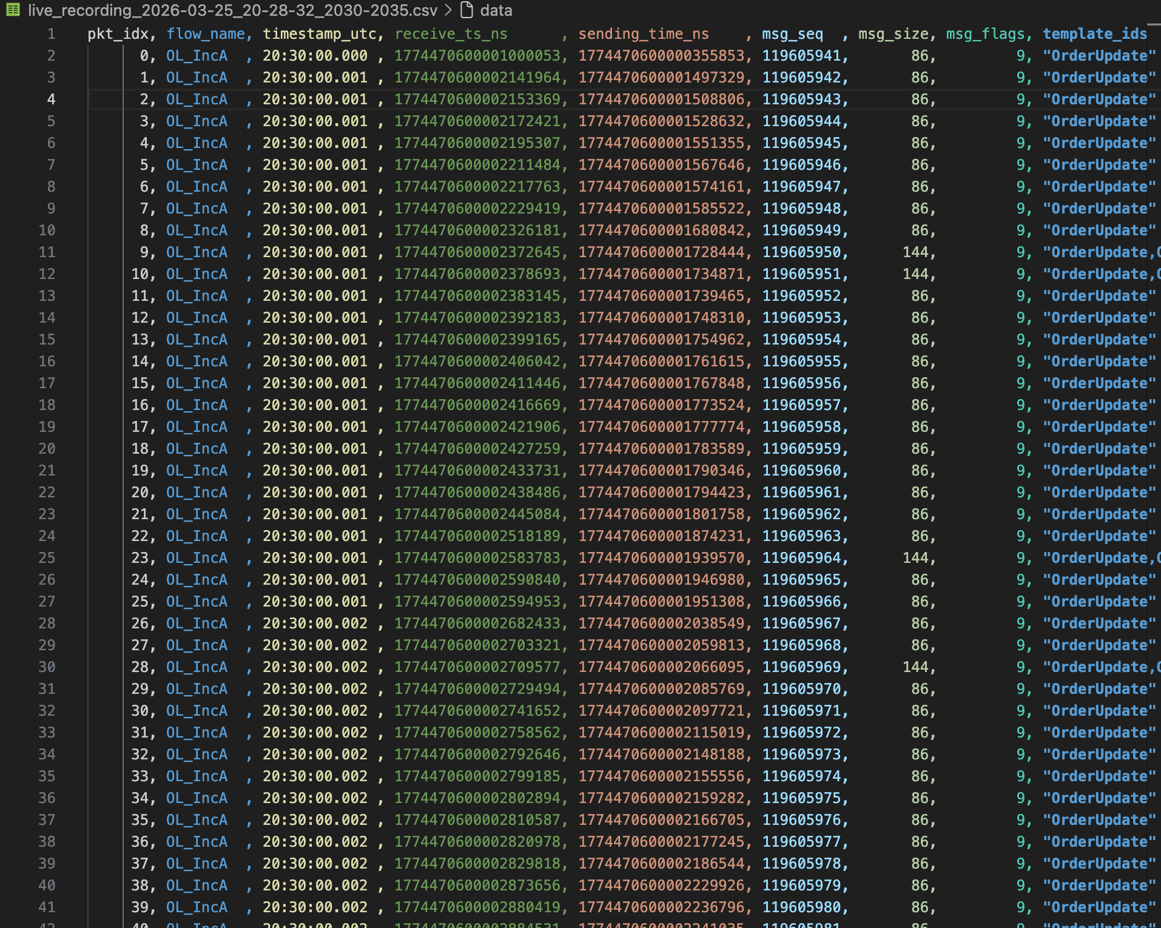
Task: Click pkt_idx 10 cell
Action: [x=140, y=274]
